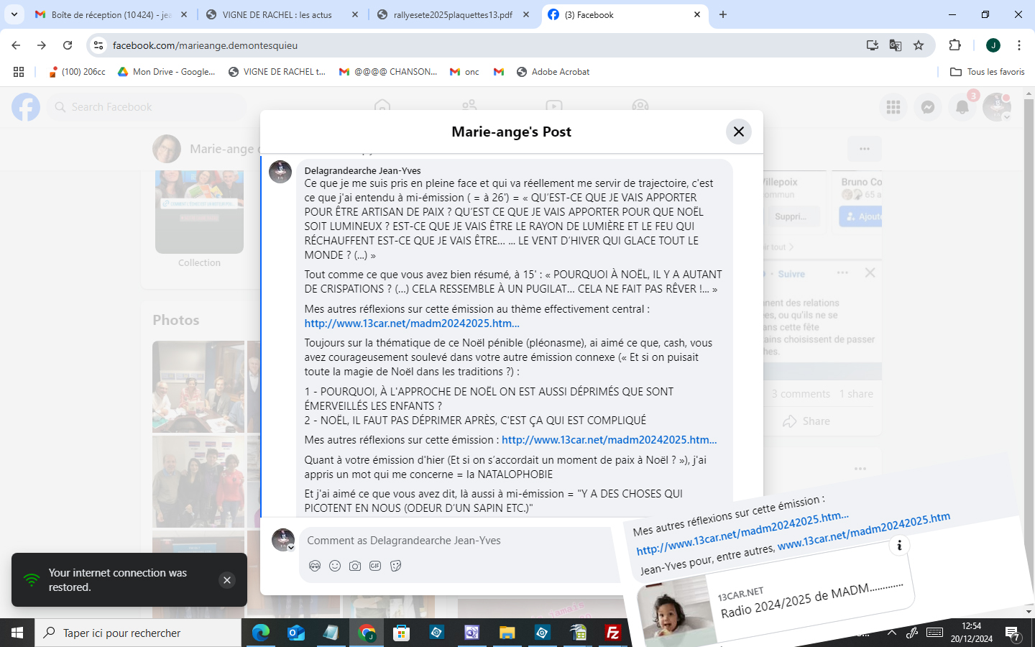Open the second 13car.net link after 'Mes autres réflexions sur cette émission'
This screenshot has height=647, width=1035.
coord(609,440)
